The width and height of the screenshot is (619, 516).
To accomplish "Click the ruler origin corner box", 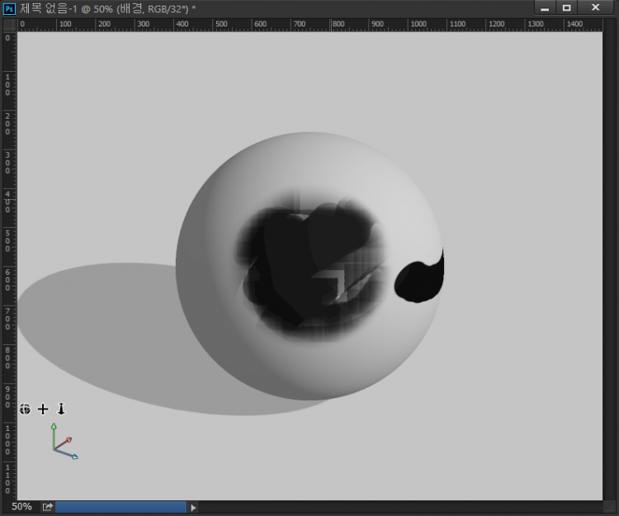I will point(9,25).
